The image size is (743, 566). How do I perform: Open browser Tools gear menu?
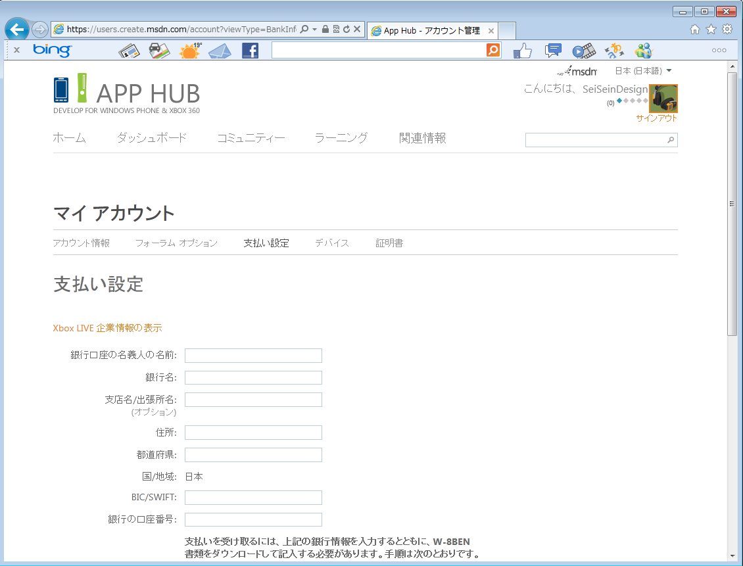[x=727, y=30]
